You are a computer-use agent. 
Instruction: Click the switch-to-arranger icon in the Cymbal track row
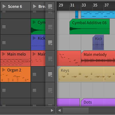tap(50, 27)
